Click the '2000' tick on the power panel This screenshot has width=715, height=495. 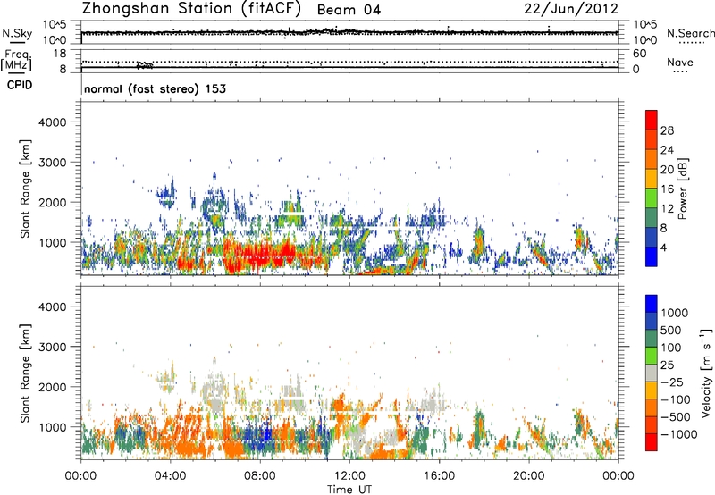[x=53, y=202]
